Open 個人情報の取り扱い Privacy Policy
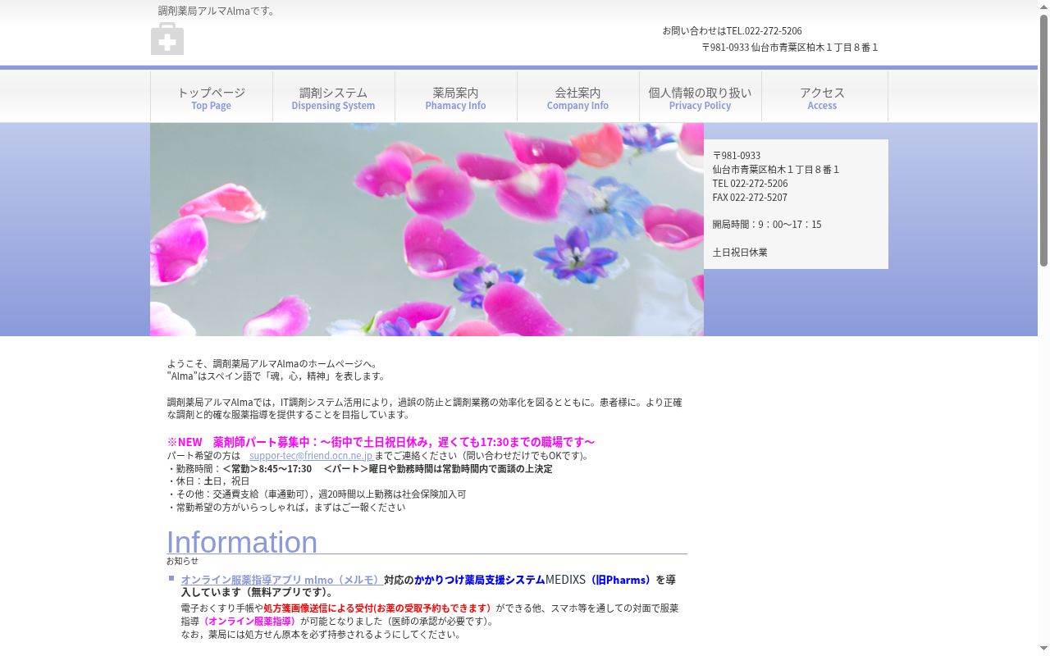This screenshot has width=1050, height=656. pos(700,98)
